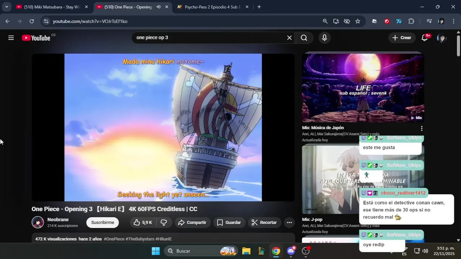The width and height of the screenshot is (461, 259).
Task: Open the YouTube guide hamburger menu
Action: pyautogui.click(x=11, y=38)
